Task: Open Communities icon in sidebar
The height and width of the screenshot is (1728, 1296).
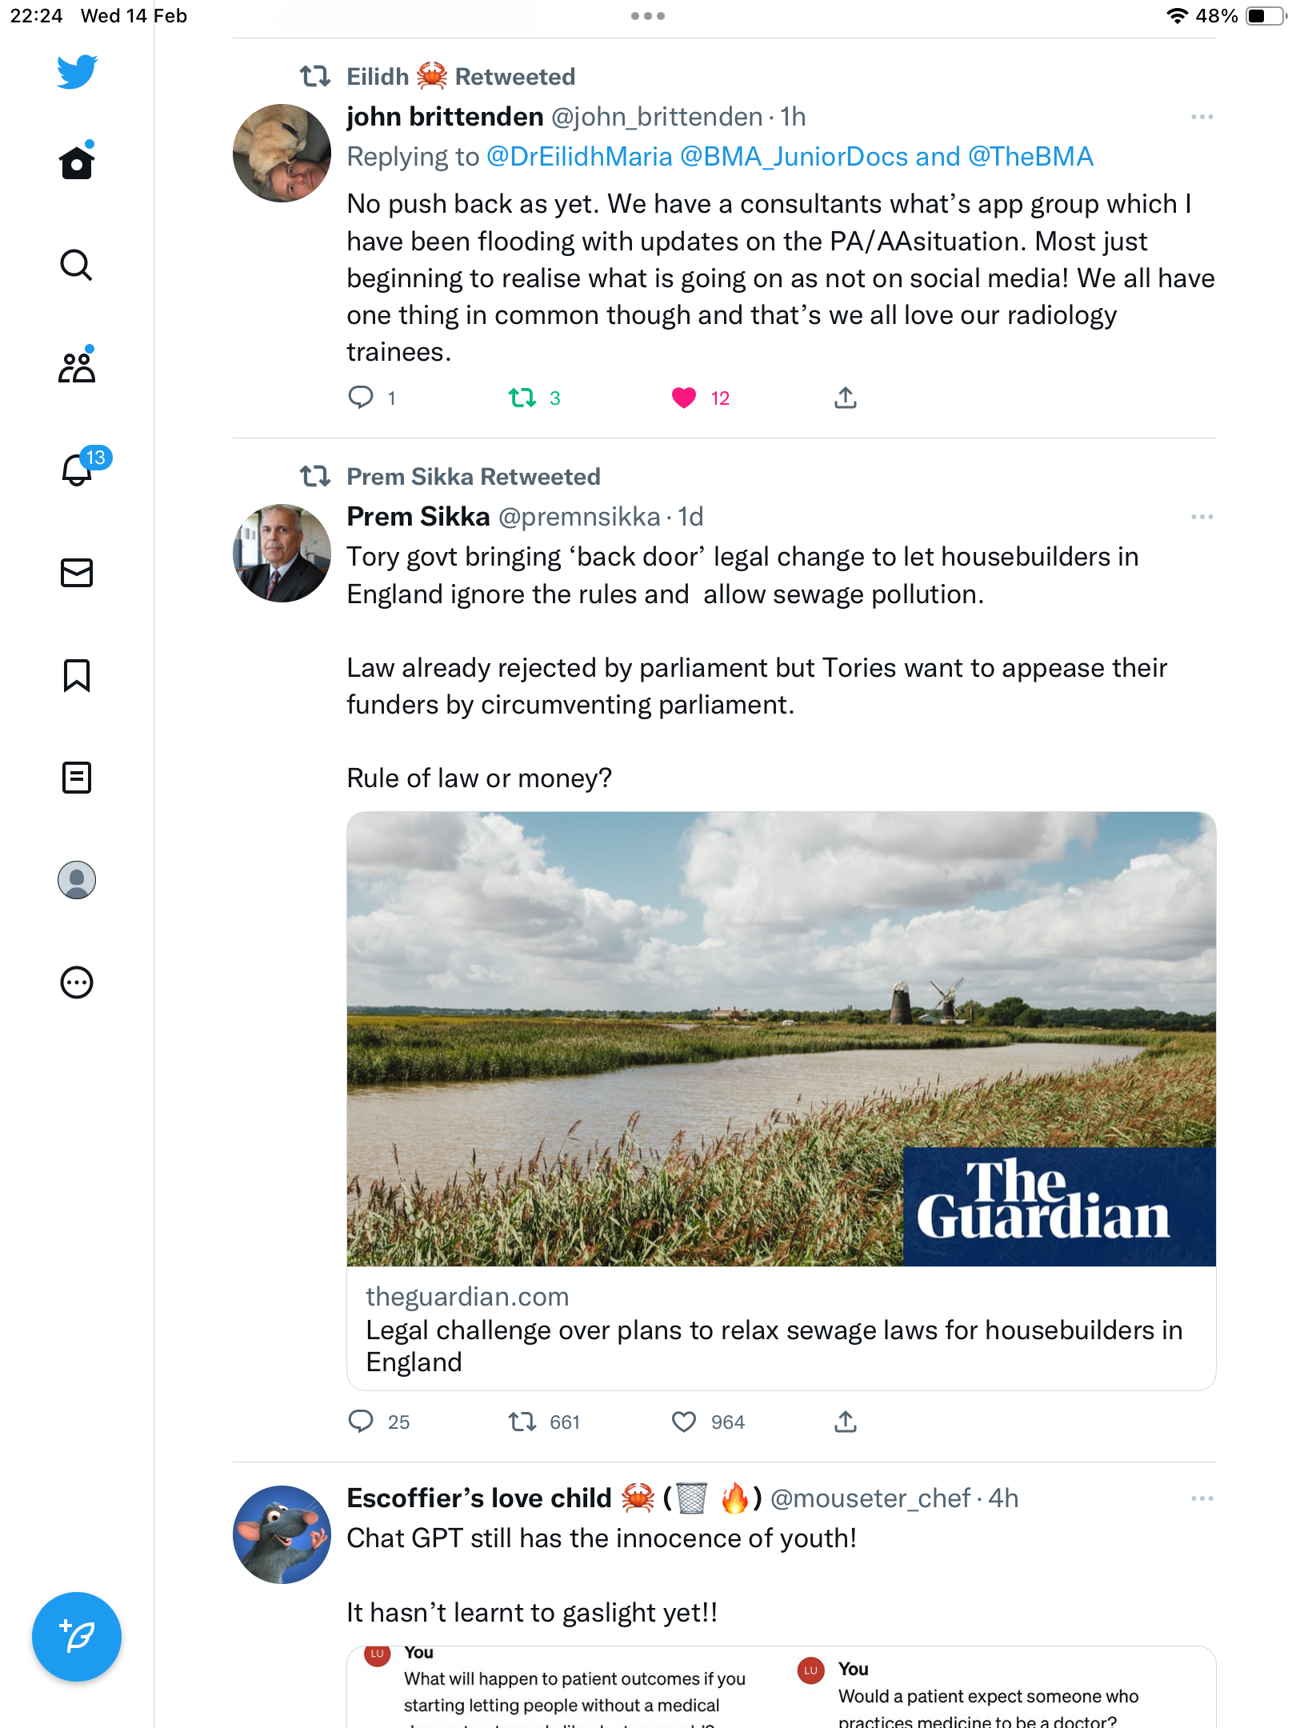Action: [x=77, y=367]
